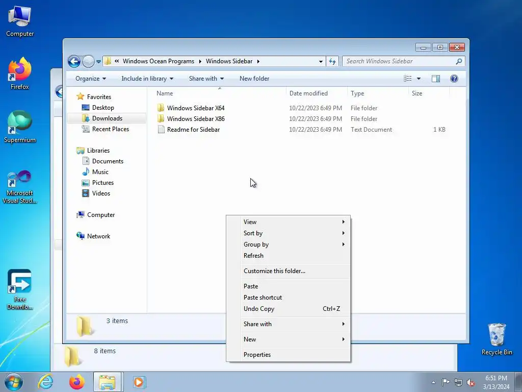This screenshot has height=392, width=522.
Task: Open the Share with toolbar dropdown
Action: (x=206, y=79)
